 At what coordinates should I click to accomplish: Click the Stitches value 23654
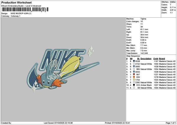(x=173, y=2)
